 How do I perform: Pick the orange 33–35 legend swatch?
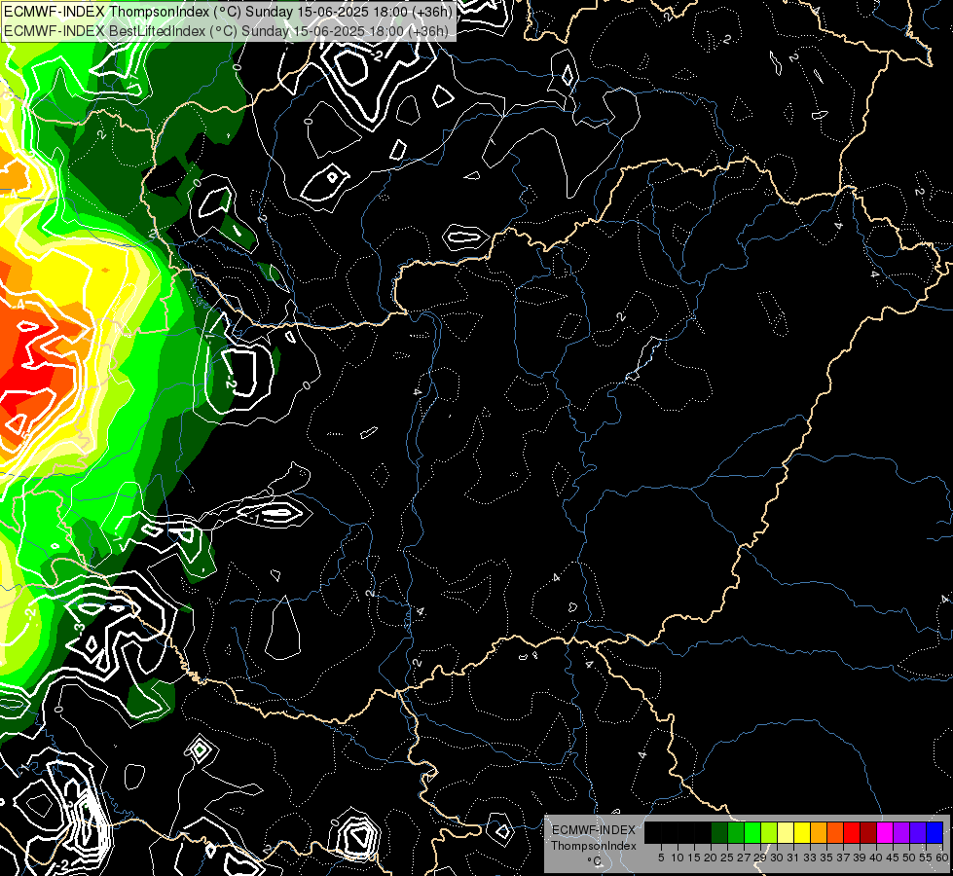tap(819, 833)
